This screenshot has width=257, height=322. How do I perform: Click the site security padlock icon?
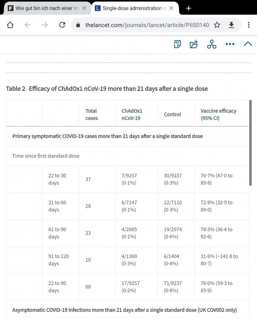pyautogui.click(x=78, y=25)
